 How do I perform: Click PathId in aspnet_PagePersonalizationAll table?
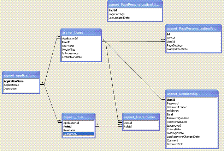(x=113, y=11)
